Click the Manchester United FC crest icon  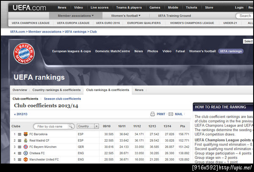point(25,159)
